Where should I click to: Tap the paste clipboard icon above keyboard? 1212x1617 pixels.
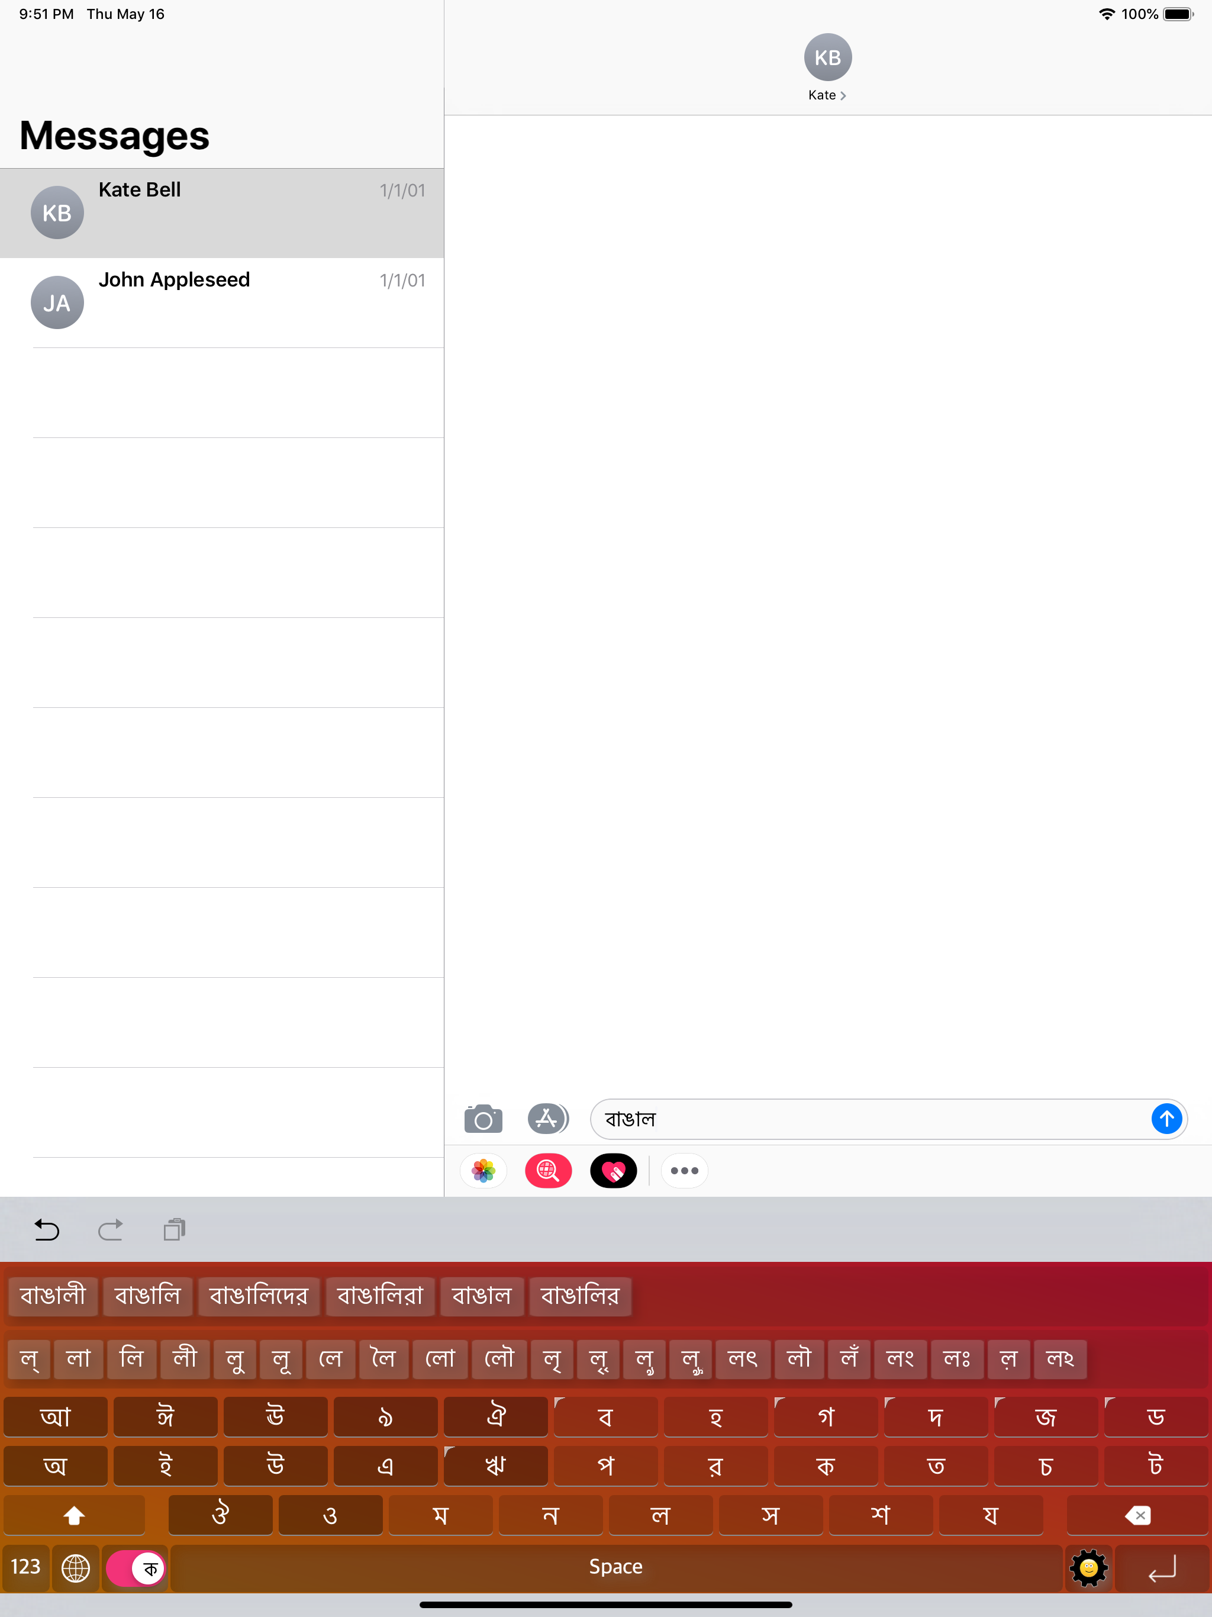coord(175,1231)
